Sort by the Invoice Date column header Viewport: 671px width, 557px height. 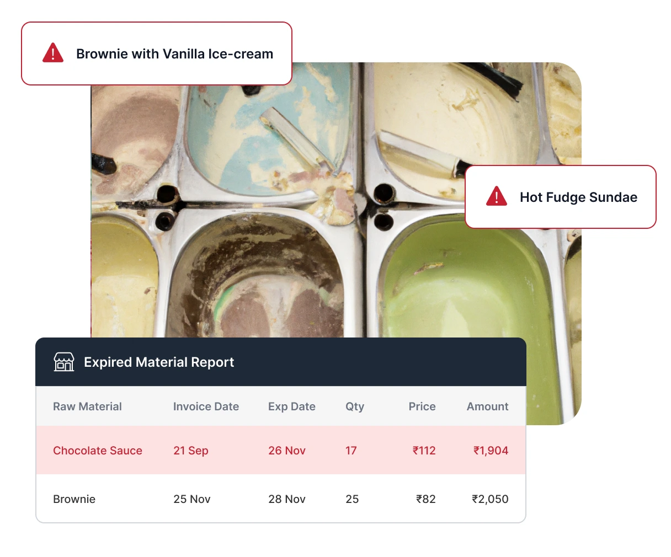pyautogui.click(x=206, y=406)
